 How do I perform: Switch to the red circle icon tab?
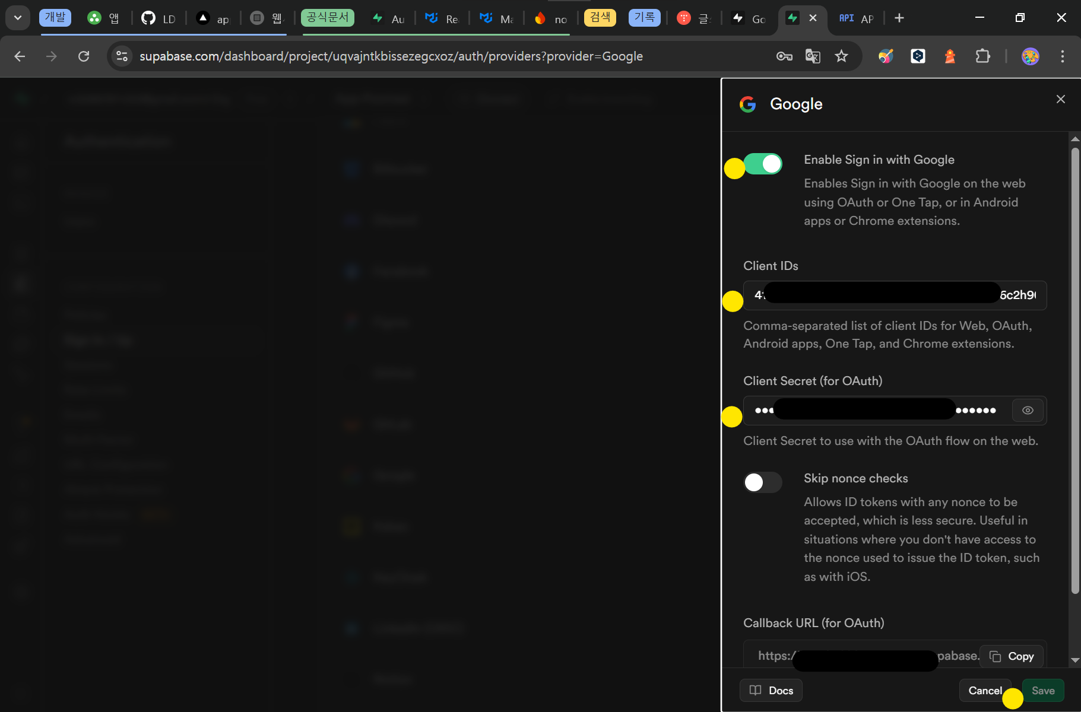(694, 18)
